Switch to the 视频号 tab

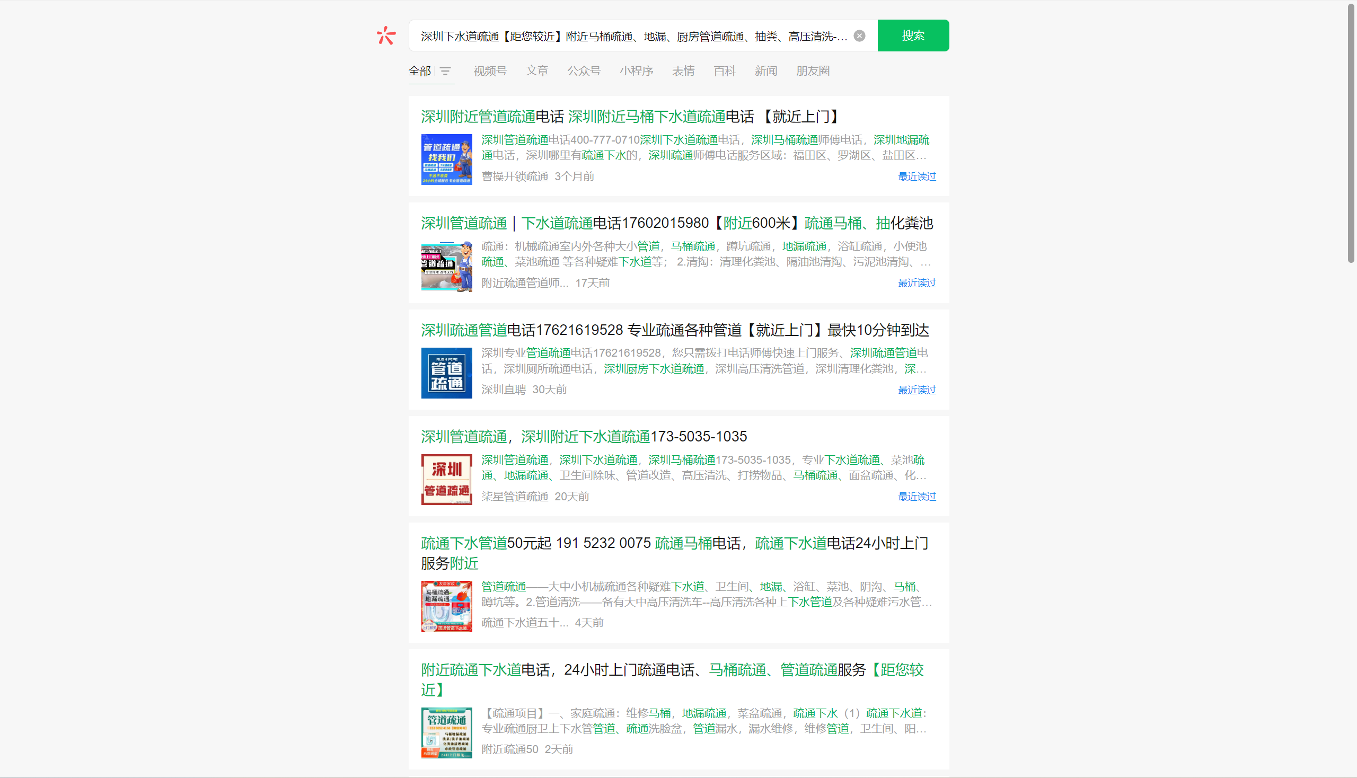(490, 71)
